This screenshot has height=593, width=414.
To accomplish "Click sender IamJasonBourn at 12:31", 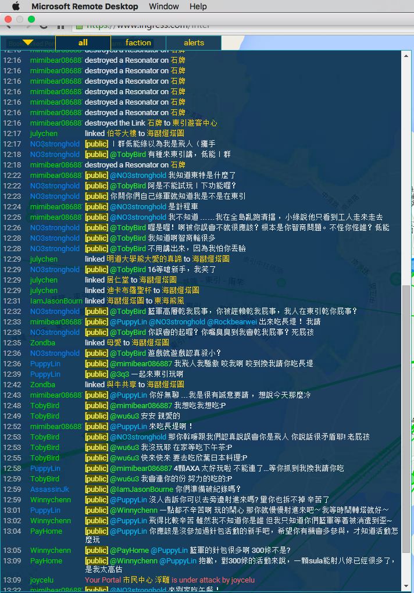I will point(56,301).
